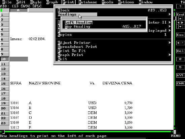Switch to CHR character mode

[180, 83]
